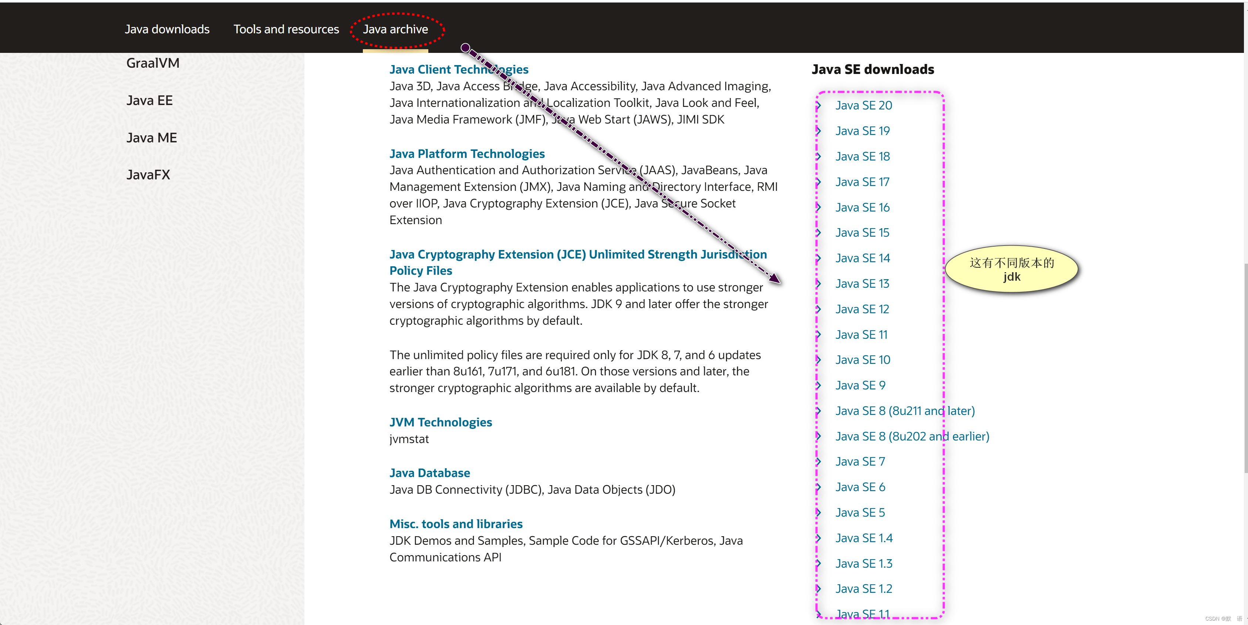Open Tools and resources tab
The height and width of the screenshot is (625, 1248).
coord(286,29)
